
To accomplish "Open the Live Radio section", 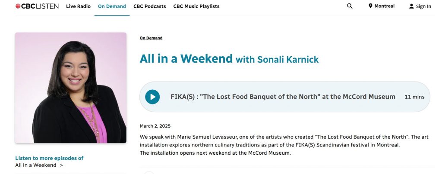I will (78, 6).
